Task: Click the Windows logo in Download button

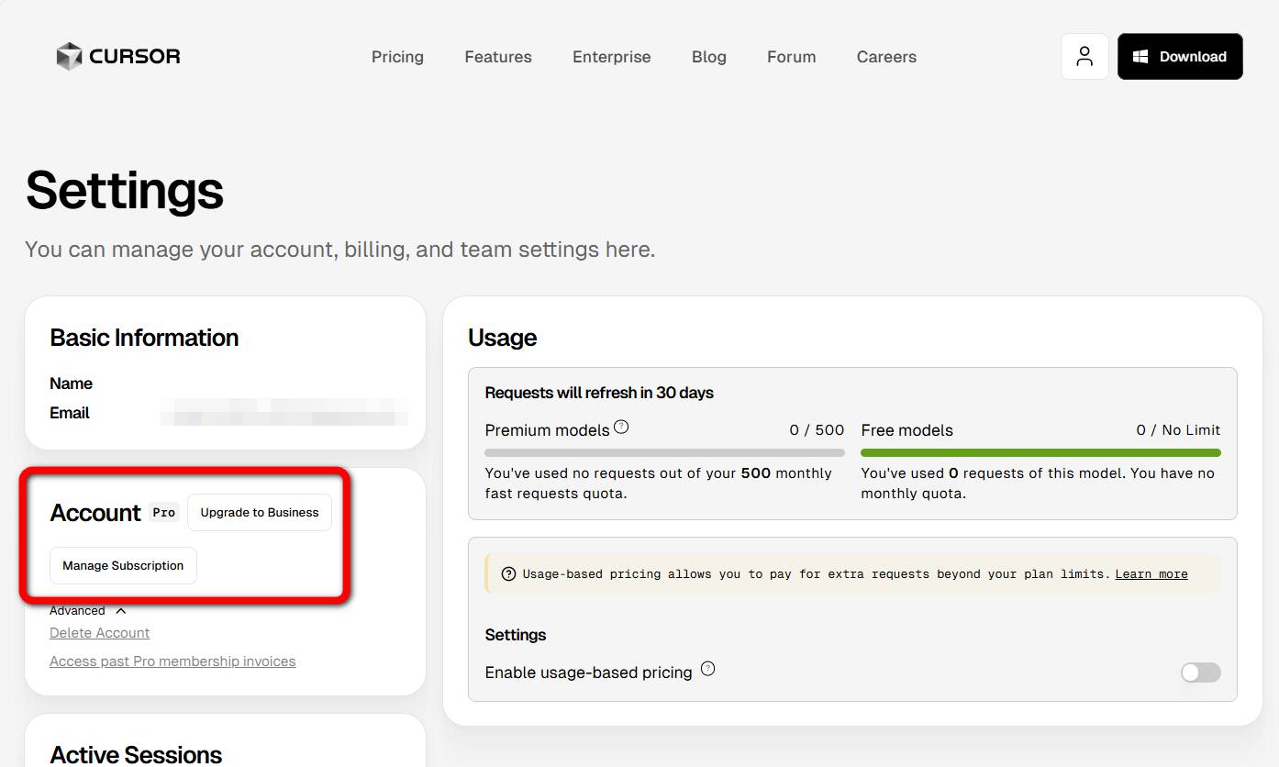Action: [x=1140, y=57]
